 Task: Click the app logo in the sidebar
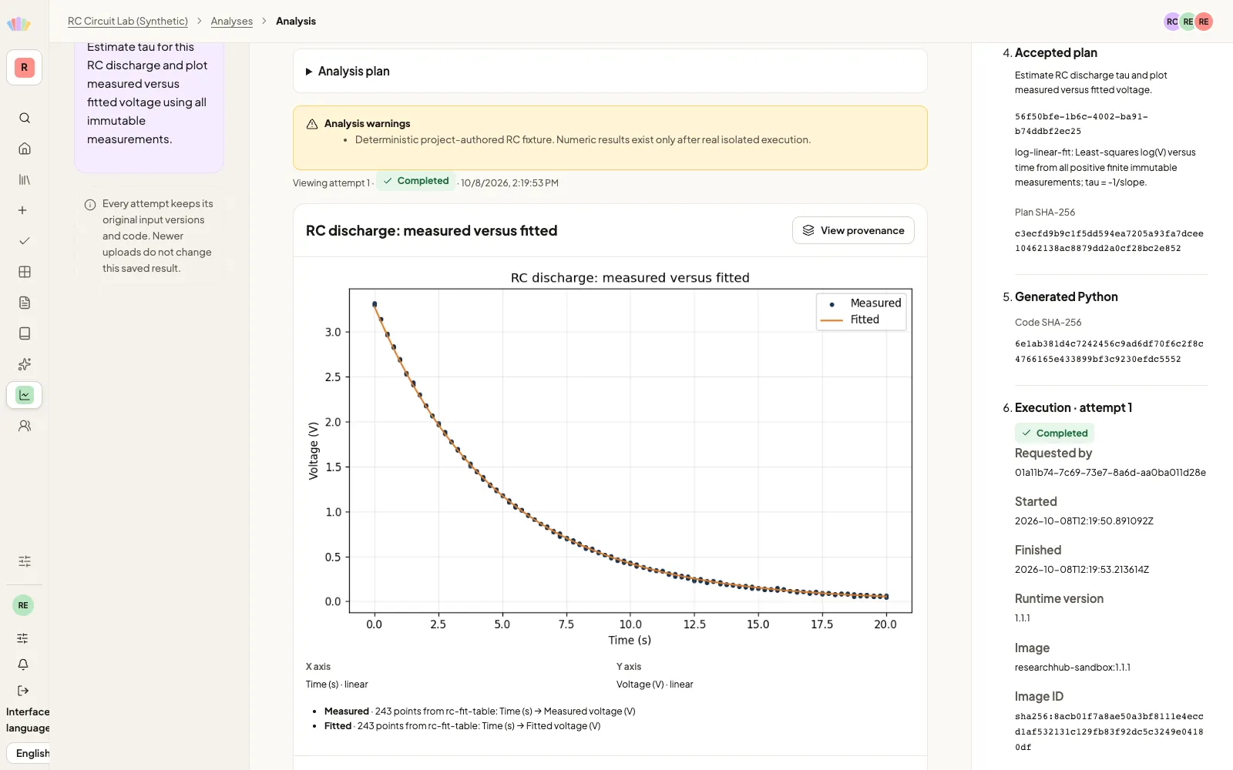[x=18, y=24]
